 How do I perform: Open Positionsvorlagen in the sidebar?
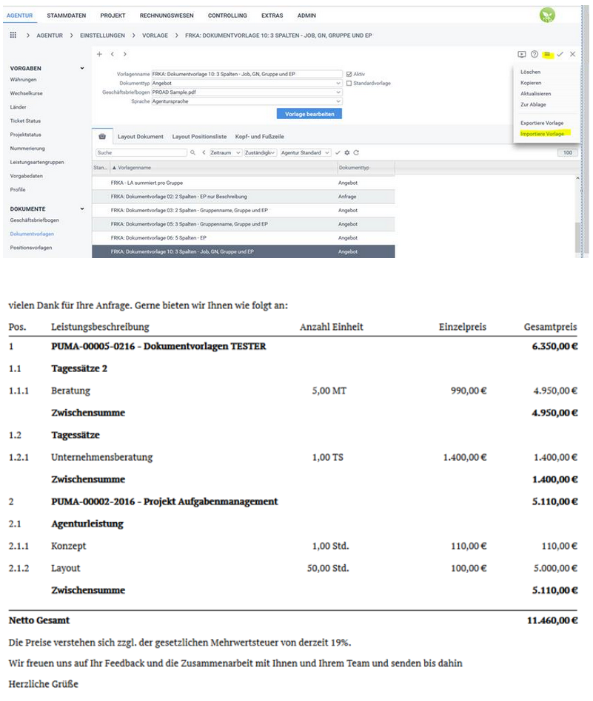coord(31,248)
